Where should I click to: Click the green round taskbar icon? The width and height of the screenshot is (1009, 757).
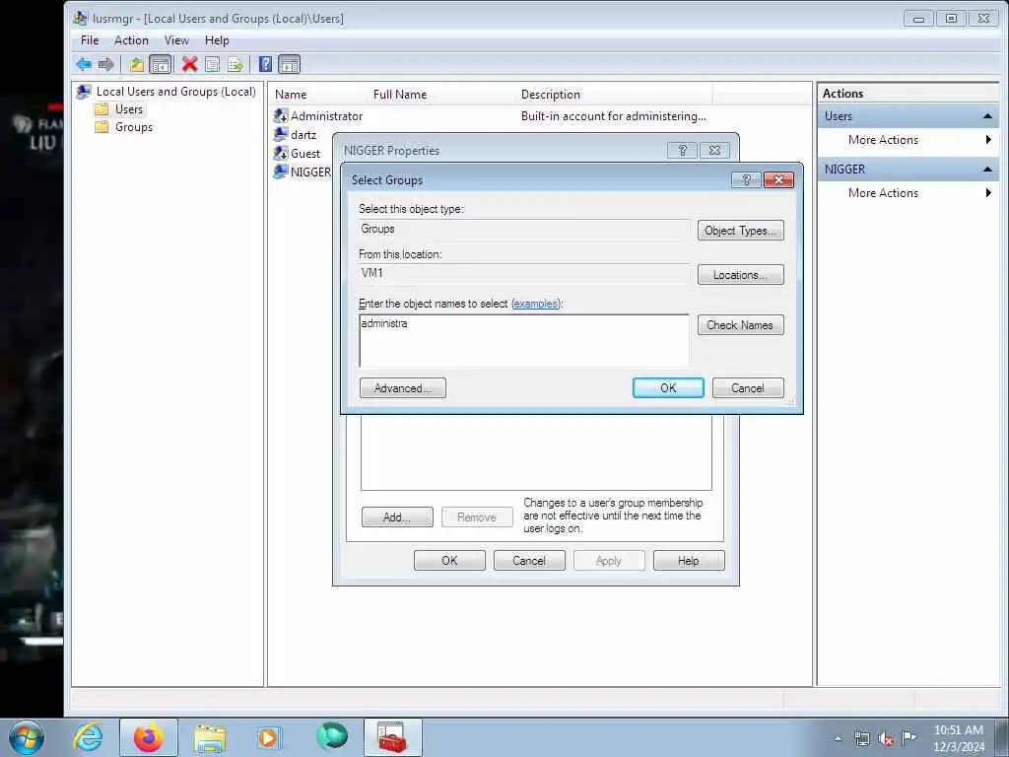pyautogui.click(x=332, y=736)
